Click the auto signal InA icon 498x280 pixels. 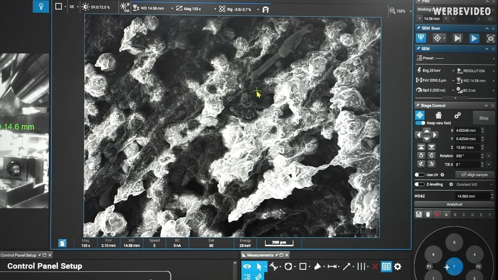(125, 7)
